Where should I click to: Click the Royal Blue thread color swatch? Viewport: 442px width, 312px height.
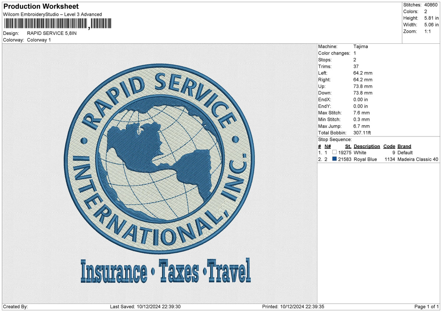[334, 159]
